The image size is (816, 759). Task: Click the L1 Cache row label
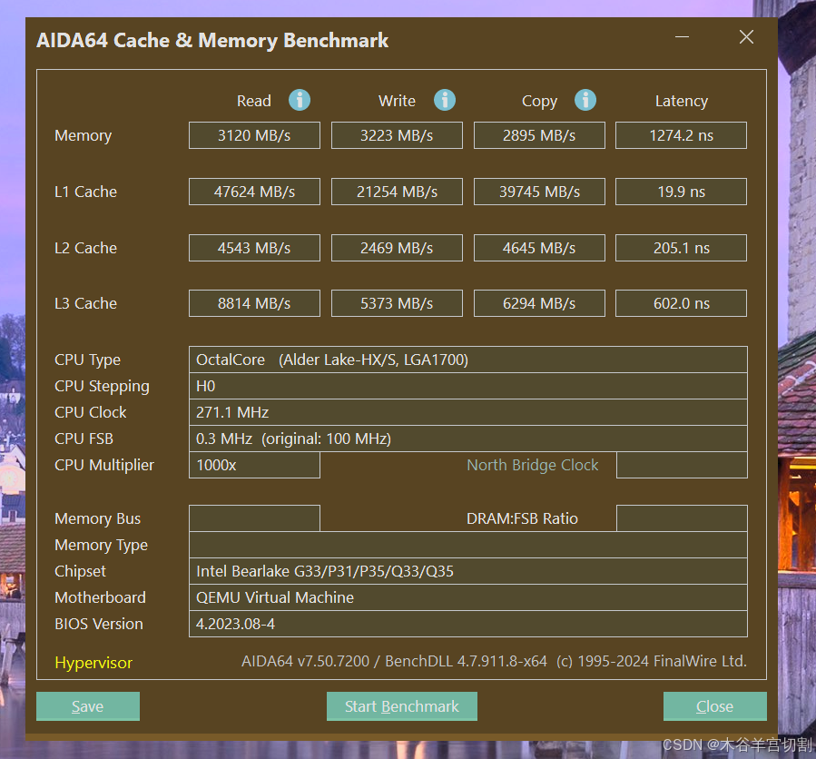pos(86,192)
